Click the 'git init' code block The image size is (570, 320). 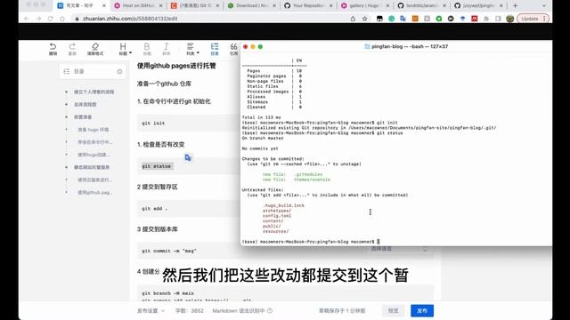pyautogui.click(x=188, y=123)
